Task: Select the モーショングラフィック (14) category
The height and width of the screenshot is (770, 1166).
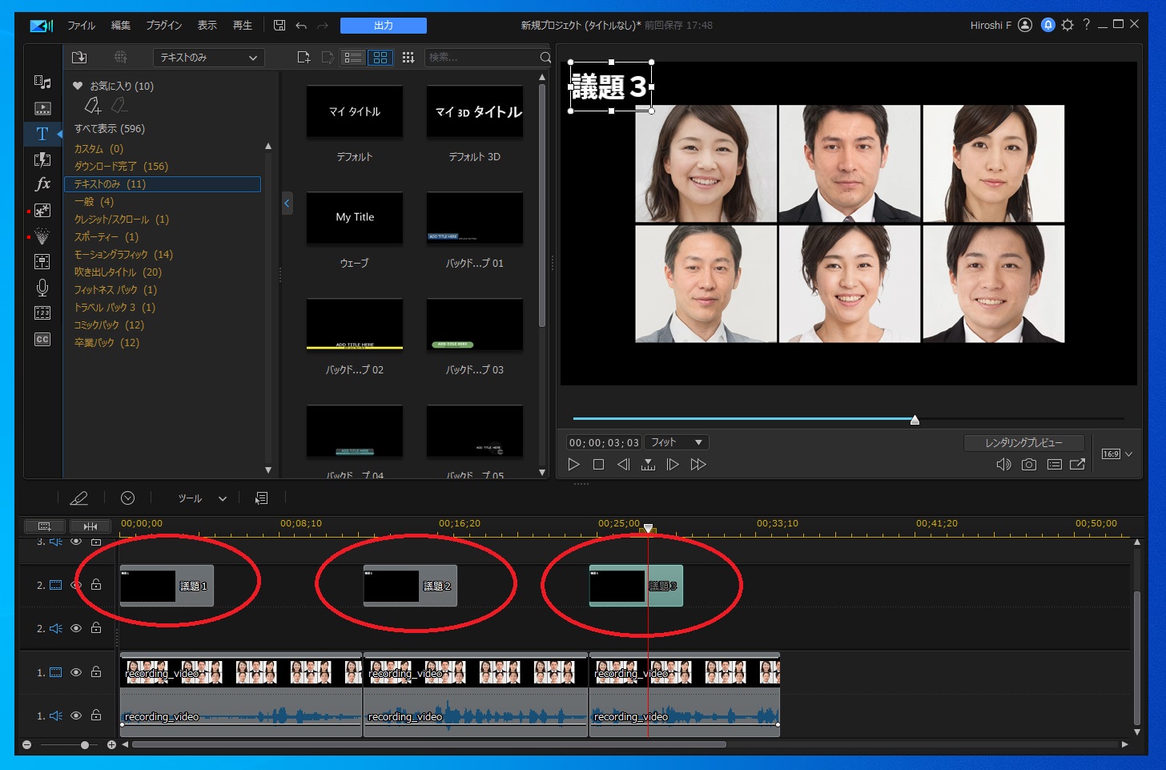Action: point(123,255)
